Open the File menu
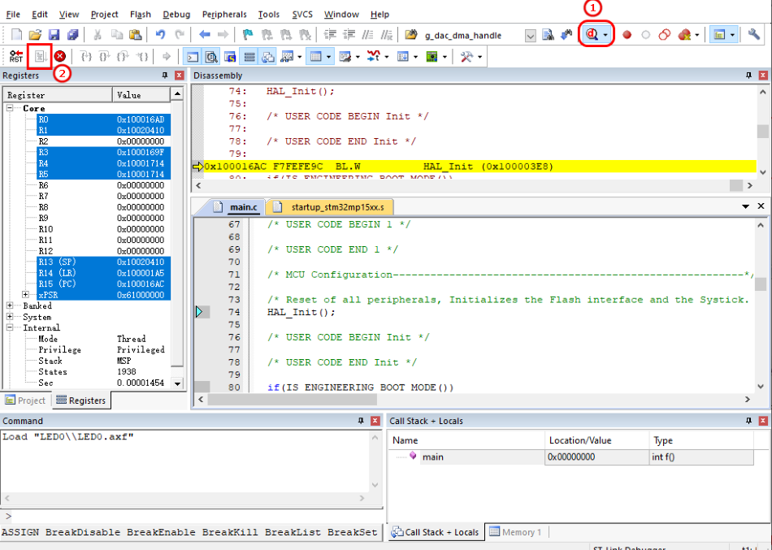This screenshot has height=550, width=772. [x=13, y=15]
